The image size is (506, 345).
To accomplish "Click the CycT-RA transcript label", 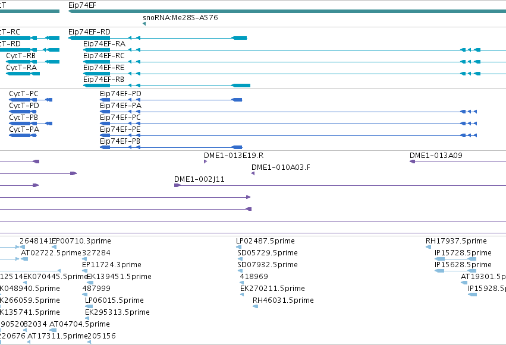I will click(x=21, y=68).
